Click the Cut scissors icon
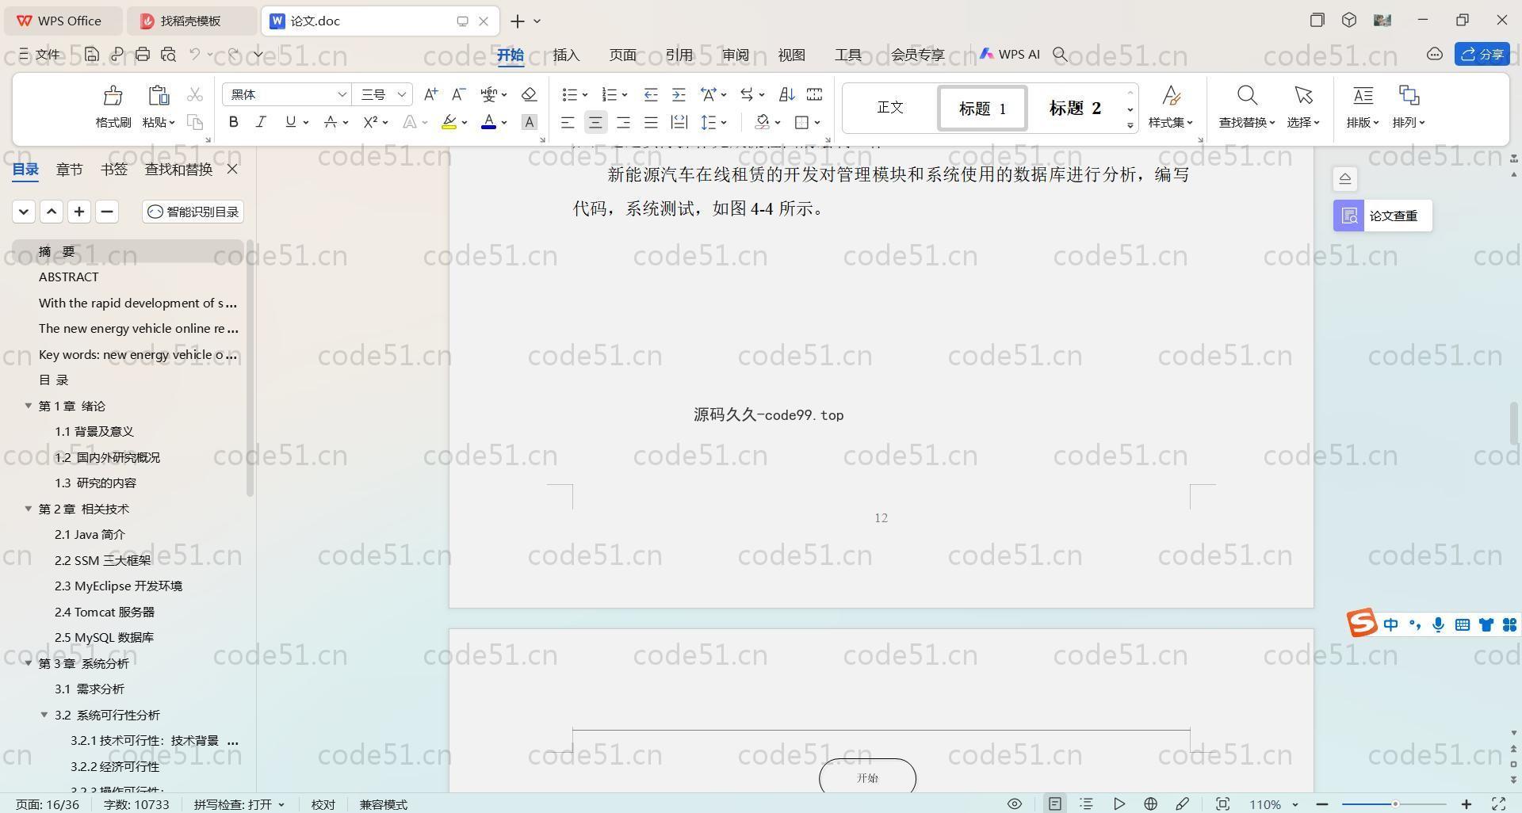This screenshot has height=813, width=1522. (194, 95)
